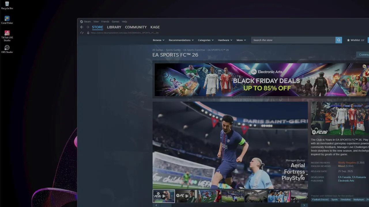Expand the More dropdown
Image resolution: width=369 pixels, height=207 pixels.
[241, 40]
